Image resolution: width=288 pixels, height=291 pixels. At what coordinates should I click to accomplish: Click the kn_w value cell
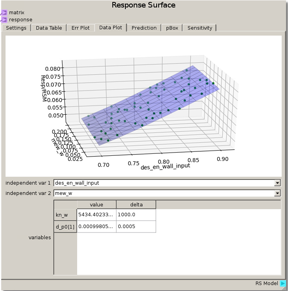(97, 215)
